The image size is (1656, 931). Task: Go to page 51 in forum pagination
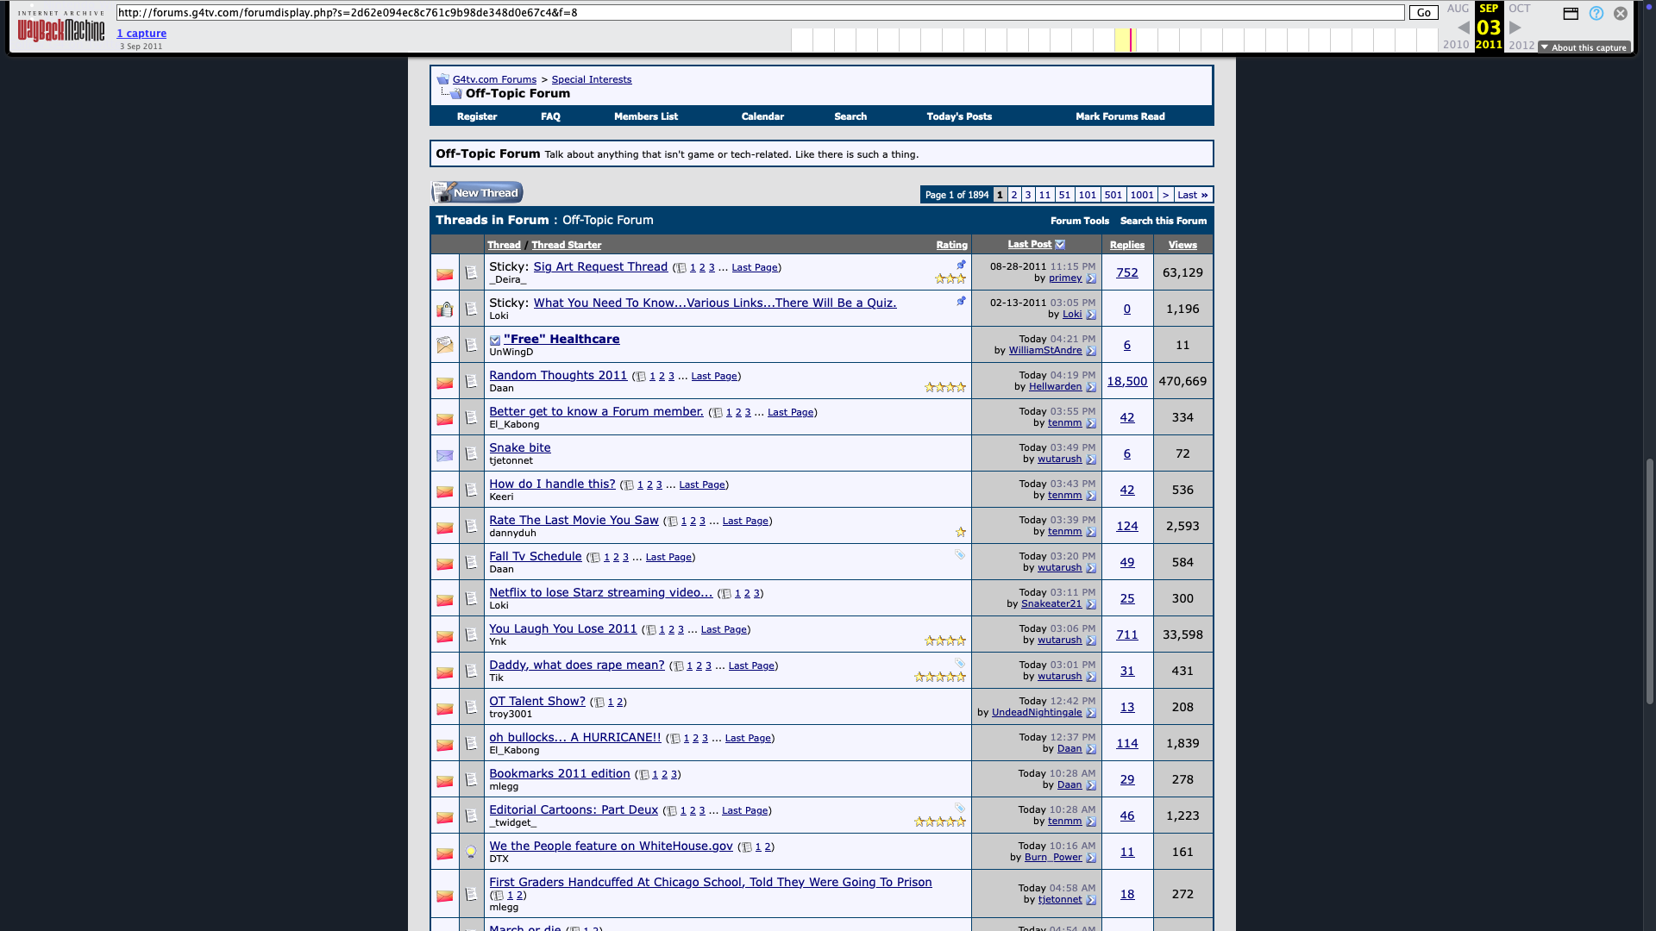(1064, 195)
